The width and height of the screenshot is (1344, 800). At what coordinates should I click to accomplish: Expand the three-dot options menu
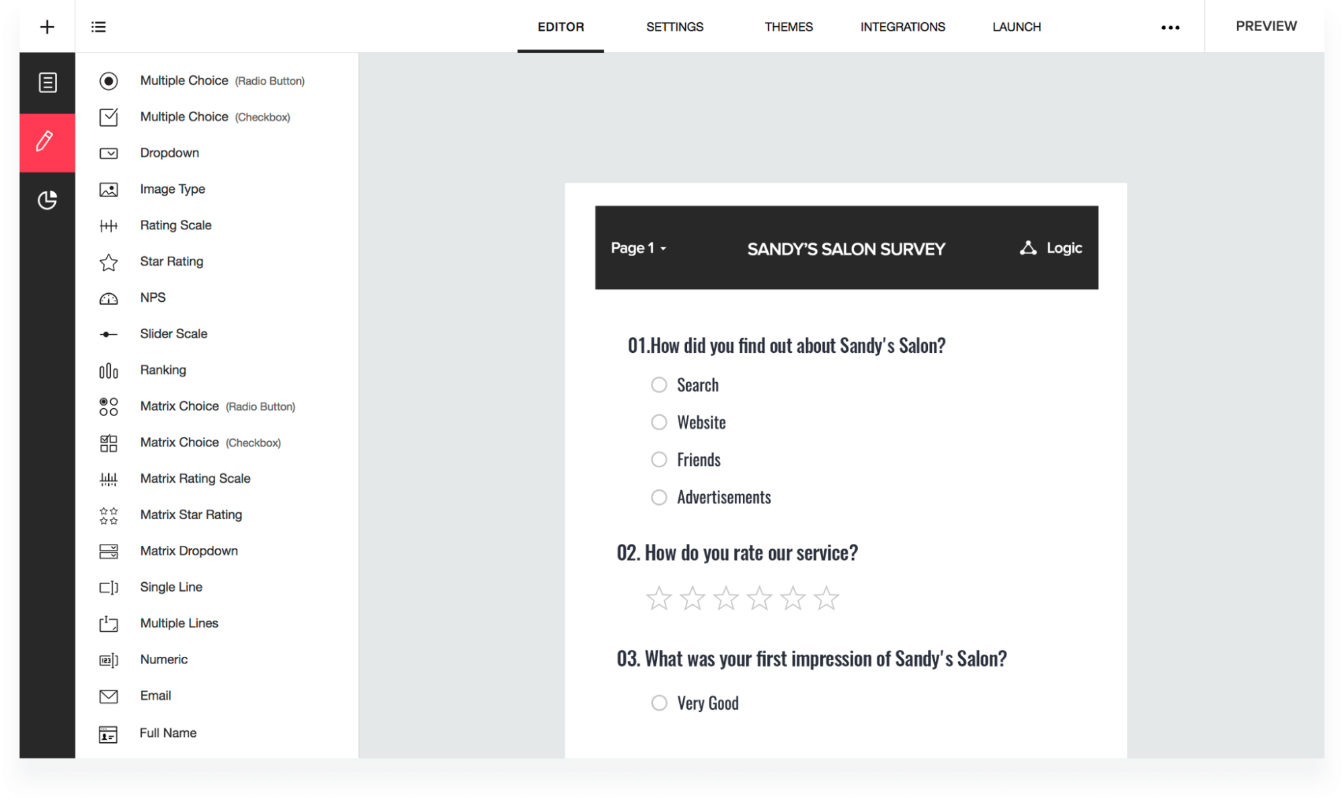[x=1170, y=27]
